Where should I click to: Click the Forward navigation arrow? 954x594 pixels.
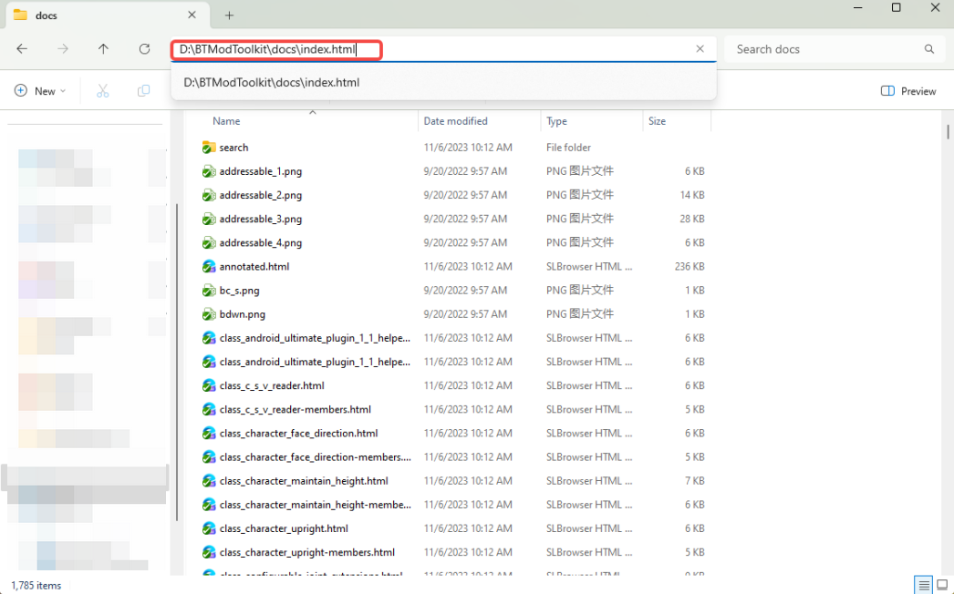63,48
